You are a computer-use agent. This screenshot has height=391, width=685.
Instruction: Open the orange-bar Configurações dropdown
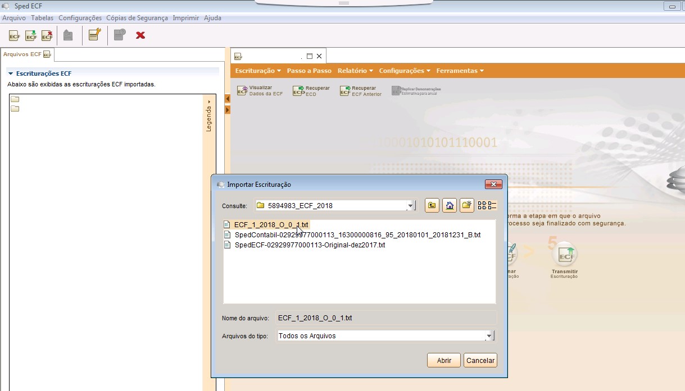click(405, 71)
